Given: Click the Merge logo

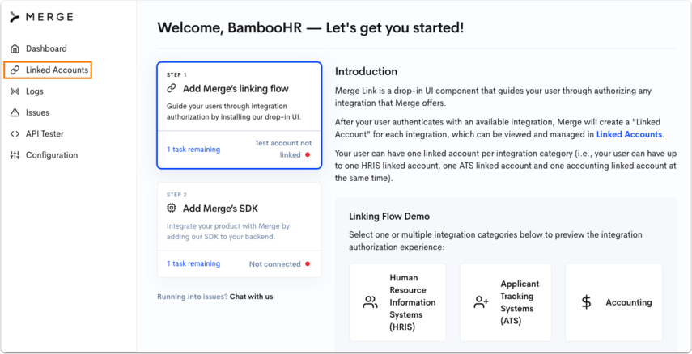Looking at the screenshot, I should [42, 17].
